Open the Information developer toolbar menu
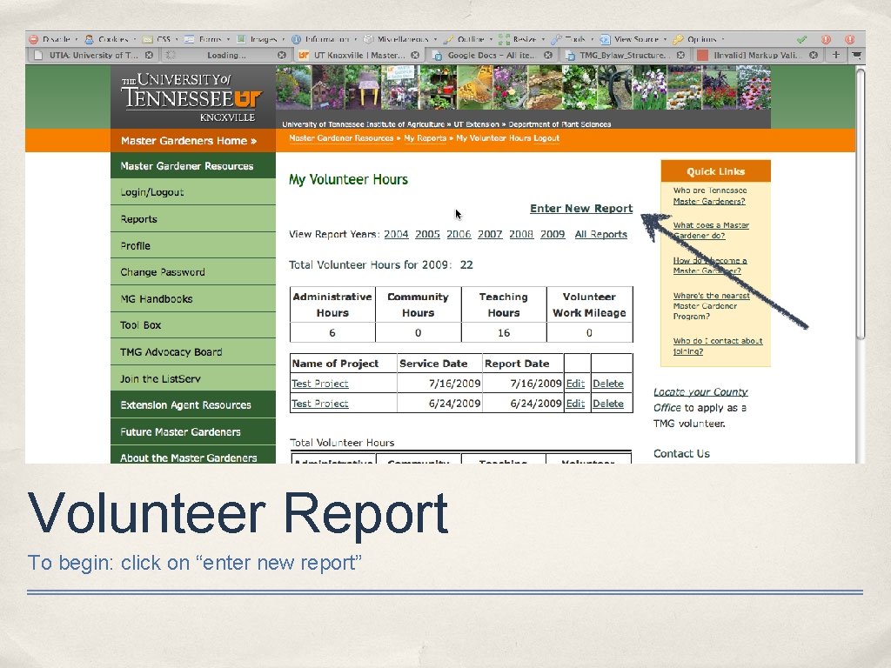This screenshot has width=891, height=668. pyautogui.click(x=324, y=39)
